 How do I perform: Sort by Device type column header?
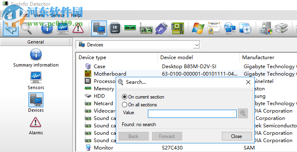pyautogui.click(x=116, y=58)
